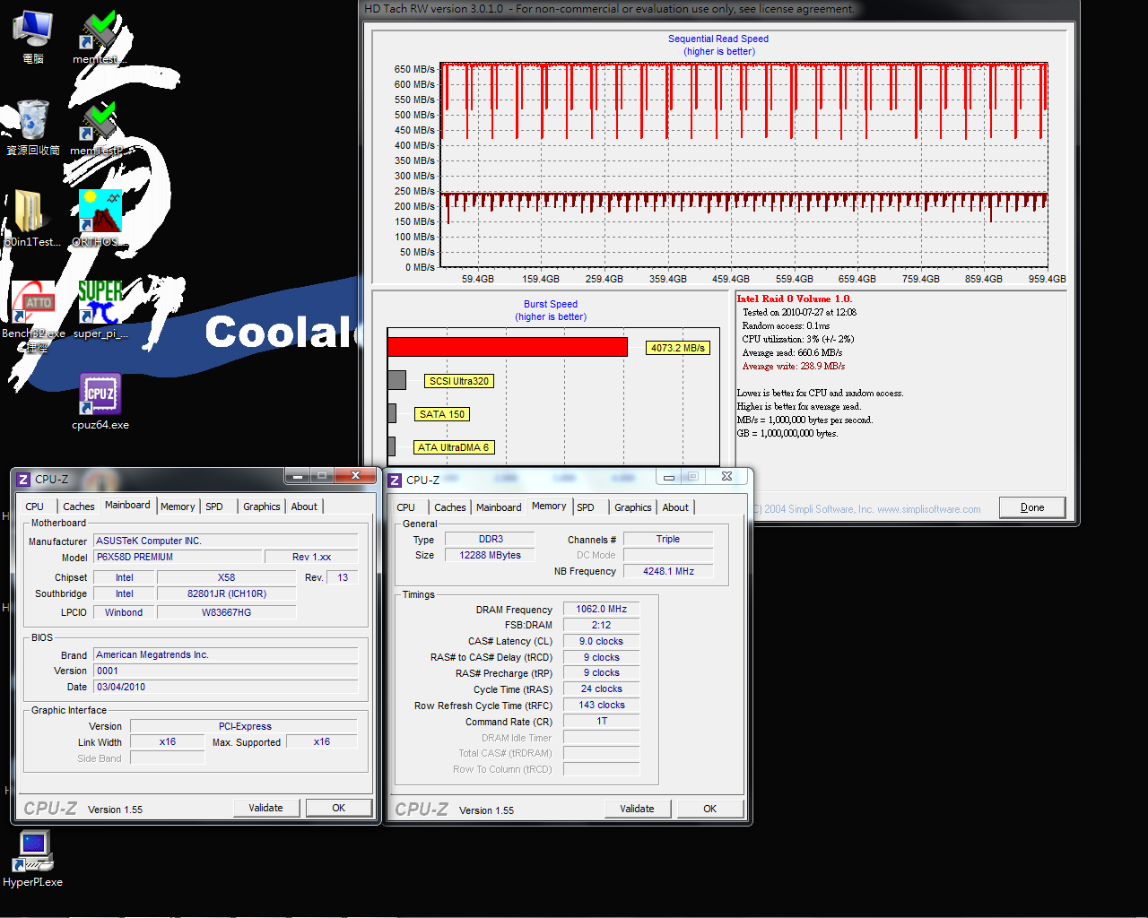Select Caches tab in Mainboard window
1148x918 pixels.
point(78,507)
